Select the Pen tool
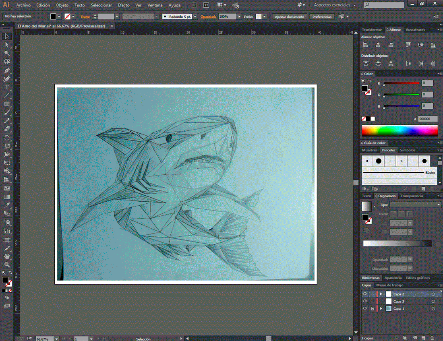Image resolution: width=443 pixels, height=341 pixels. click(7, 70)
